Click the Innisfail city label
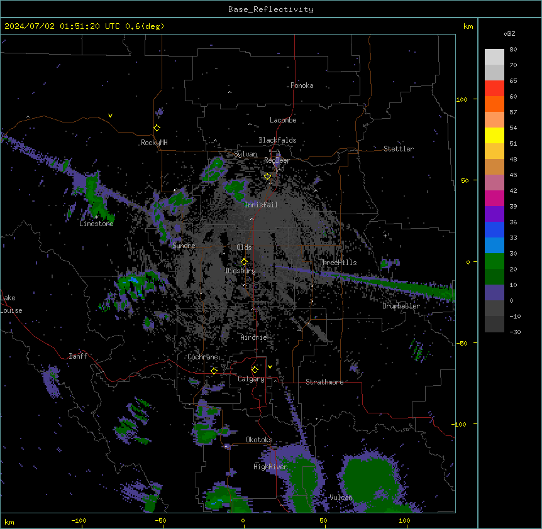The image size is (542, 529). (x=261, y=205)
